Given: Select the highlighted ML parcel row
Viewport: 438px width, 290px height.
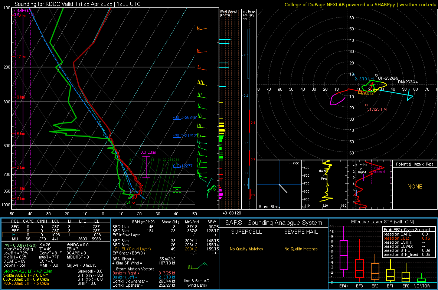Looking at the screenshot, I should [56, 235].
